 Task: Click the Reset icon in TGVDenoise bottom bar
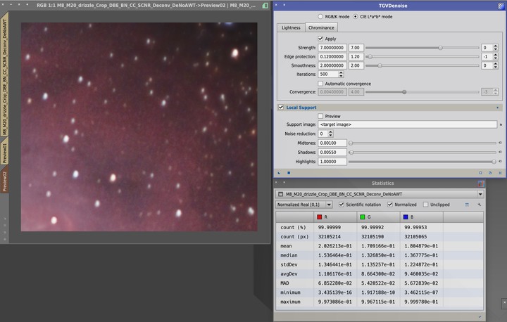pyautogui.click(x=499, y=172)
